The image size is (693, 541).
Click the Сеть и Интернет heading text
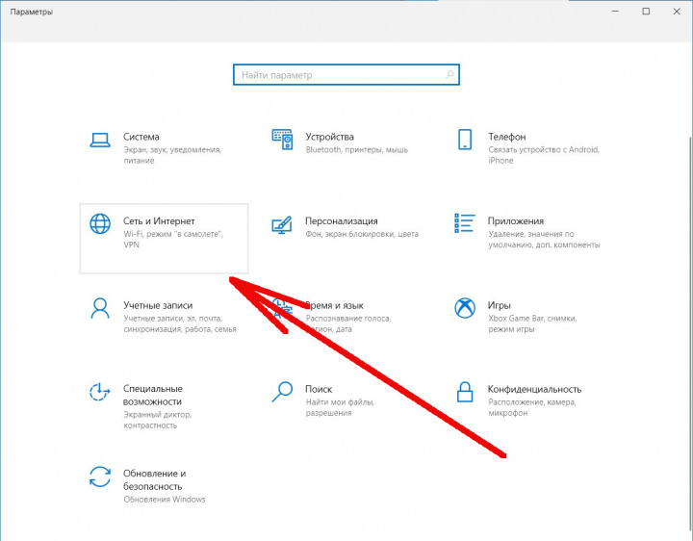pyautogui.click(x=159, y=221)
